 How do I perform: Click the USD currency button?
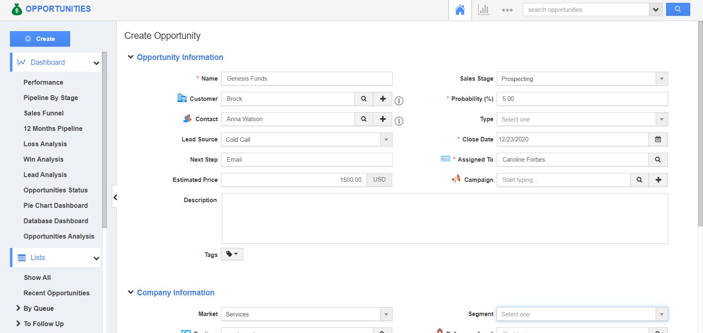tap(379, 179)
